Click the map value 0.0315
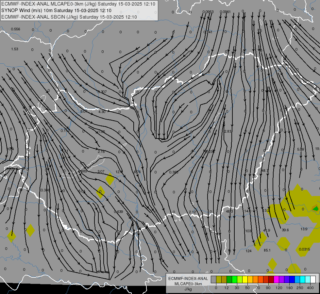The height and width of the screenshot is (294, 320). tap(304, 249)
